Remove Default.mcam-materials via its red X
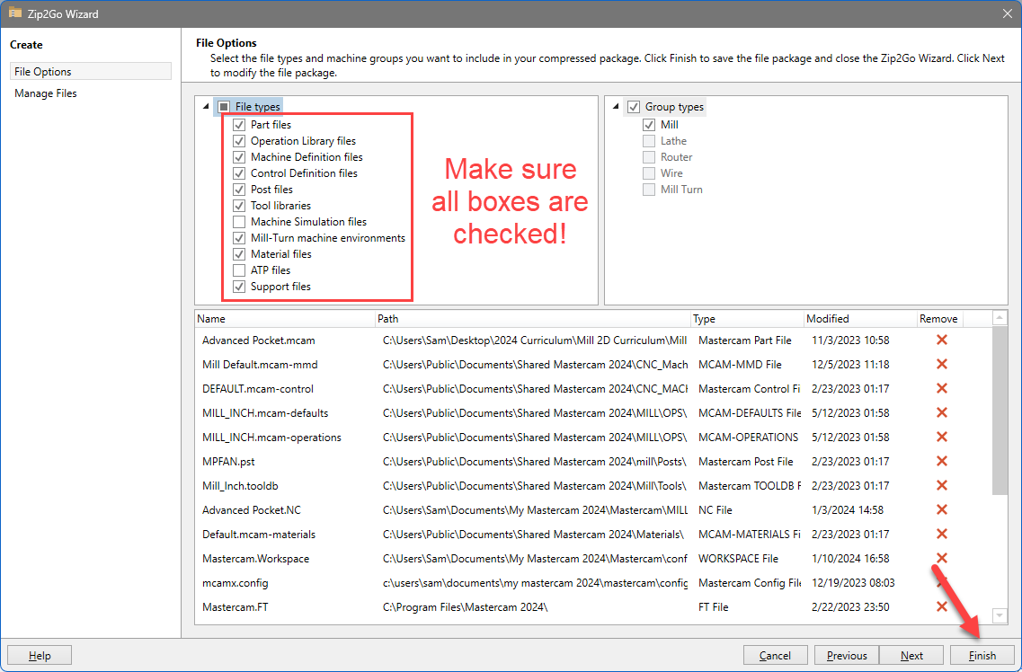The height and width of the screenshot is (672, 1022). click(x=941, y=534)
